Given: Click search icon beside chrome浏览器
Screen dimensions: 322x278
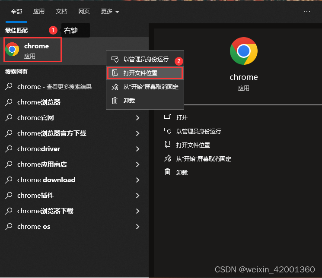Looking at the screenshot, I should tap(9, 102).
